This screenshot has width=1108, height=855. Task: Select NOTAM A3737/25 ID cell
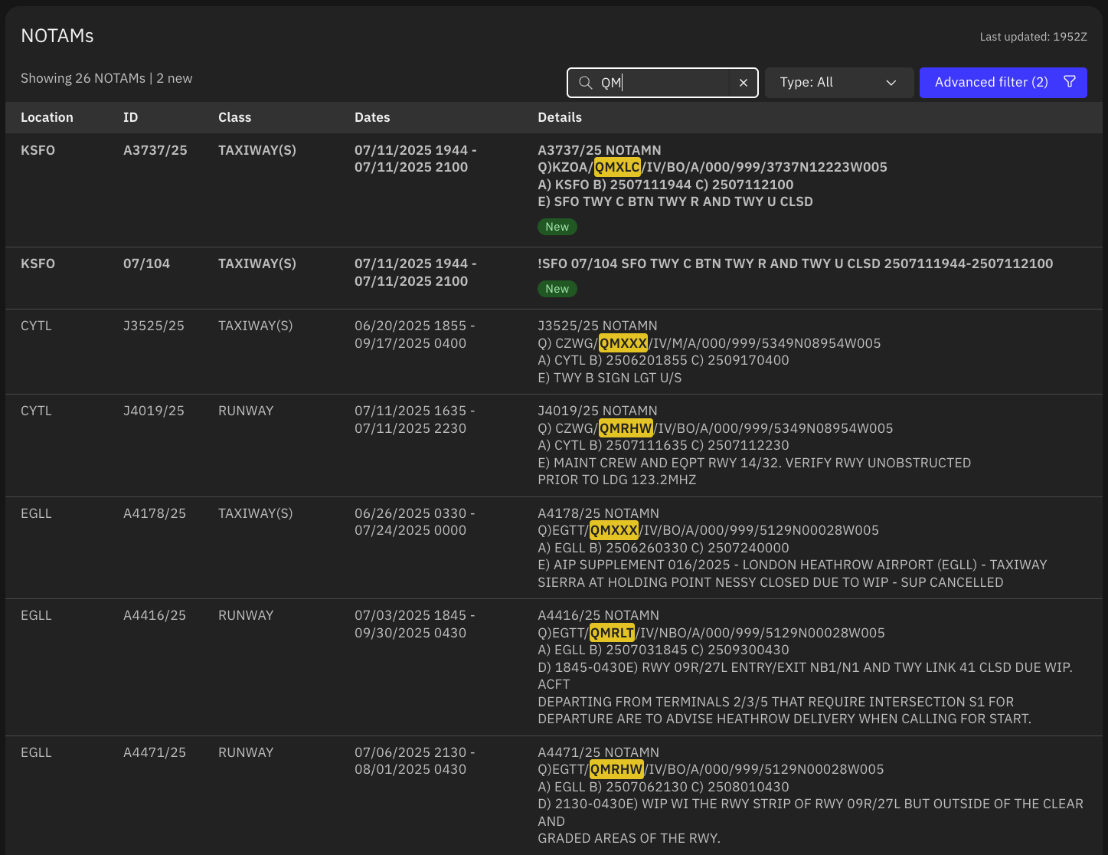tap(155, 150)
